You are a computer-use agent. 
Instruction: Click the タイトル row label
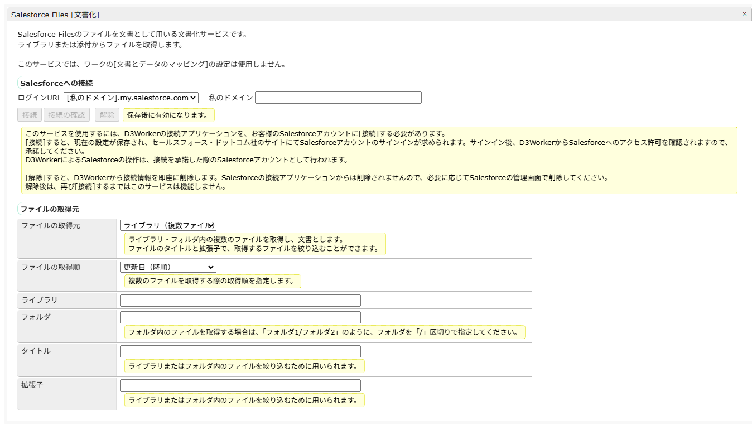[36, 351]
